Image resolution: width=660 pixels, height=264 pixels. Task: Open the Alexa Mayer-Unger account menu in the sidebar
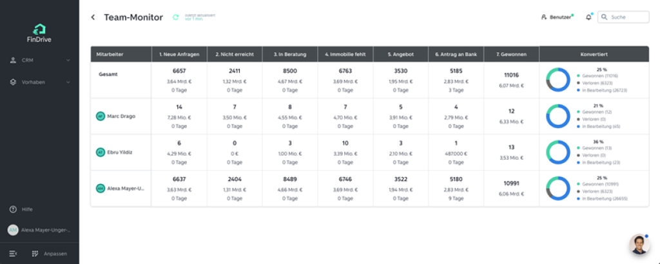pyautogui.click(x=39, y=230)
